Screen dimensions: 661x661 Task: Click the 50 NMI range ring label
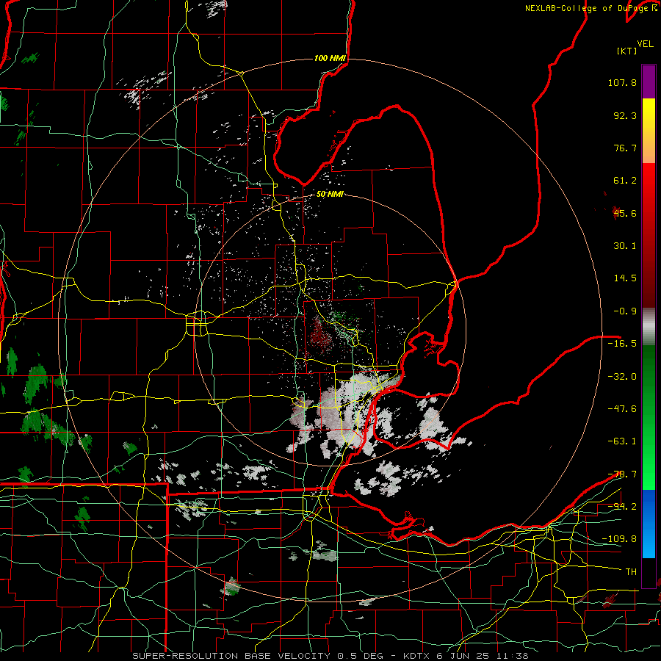(330, 194)
